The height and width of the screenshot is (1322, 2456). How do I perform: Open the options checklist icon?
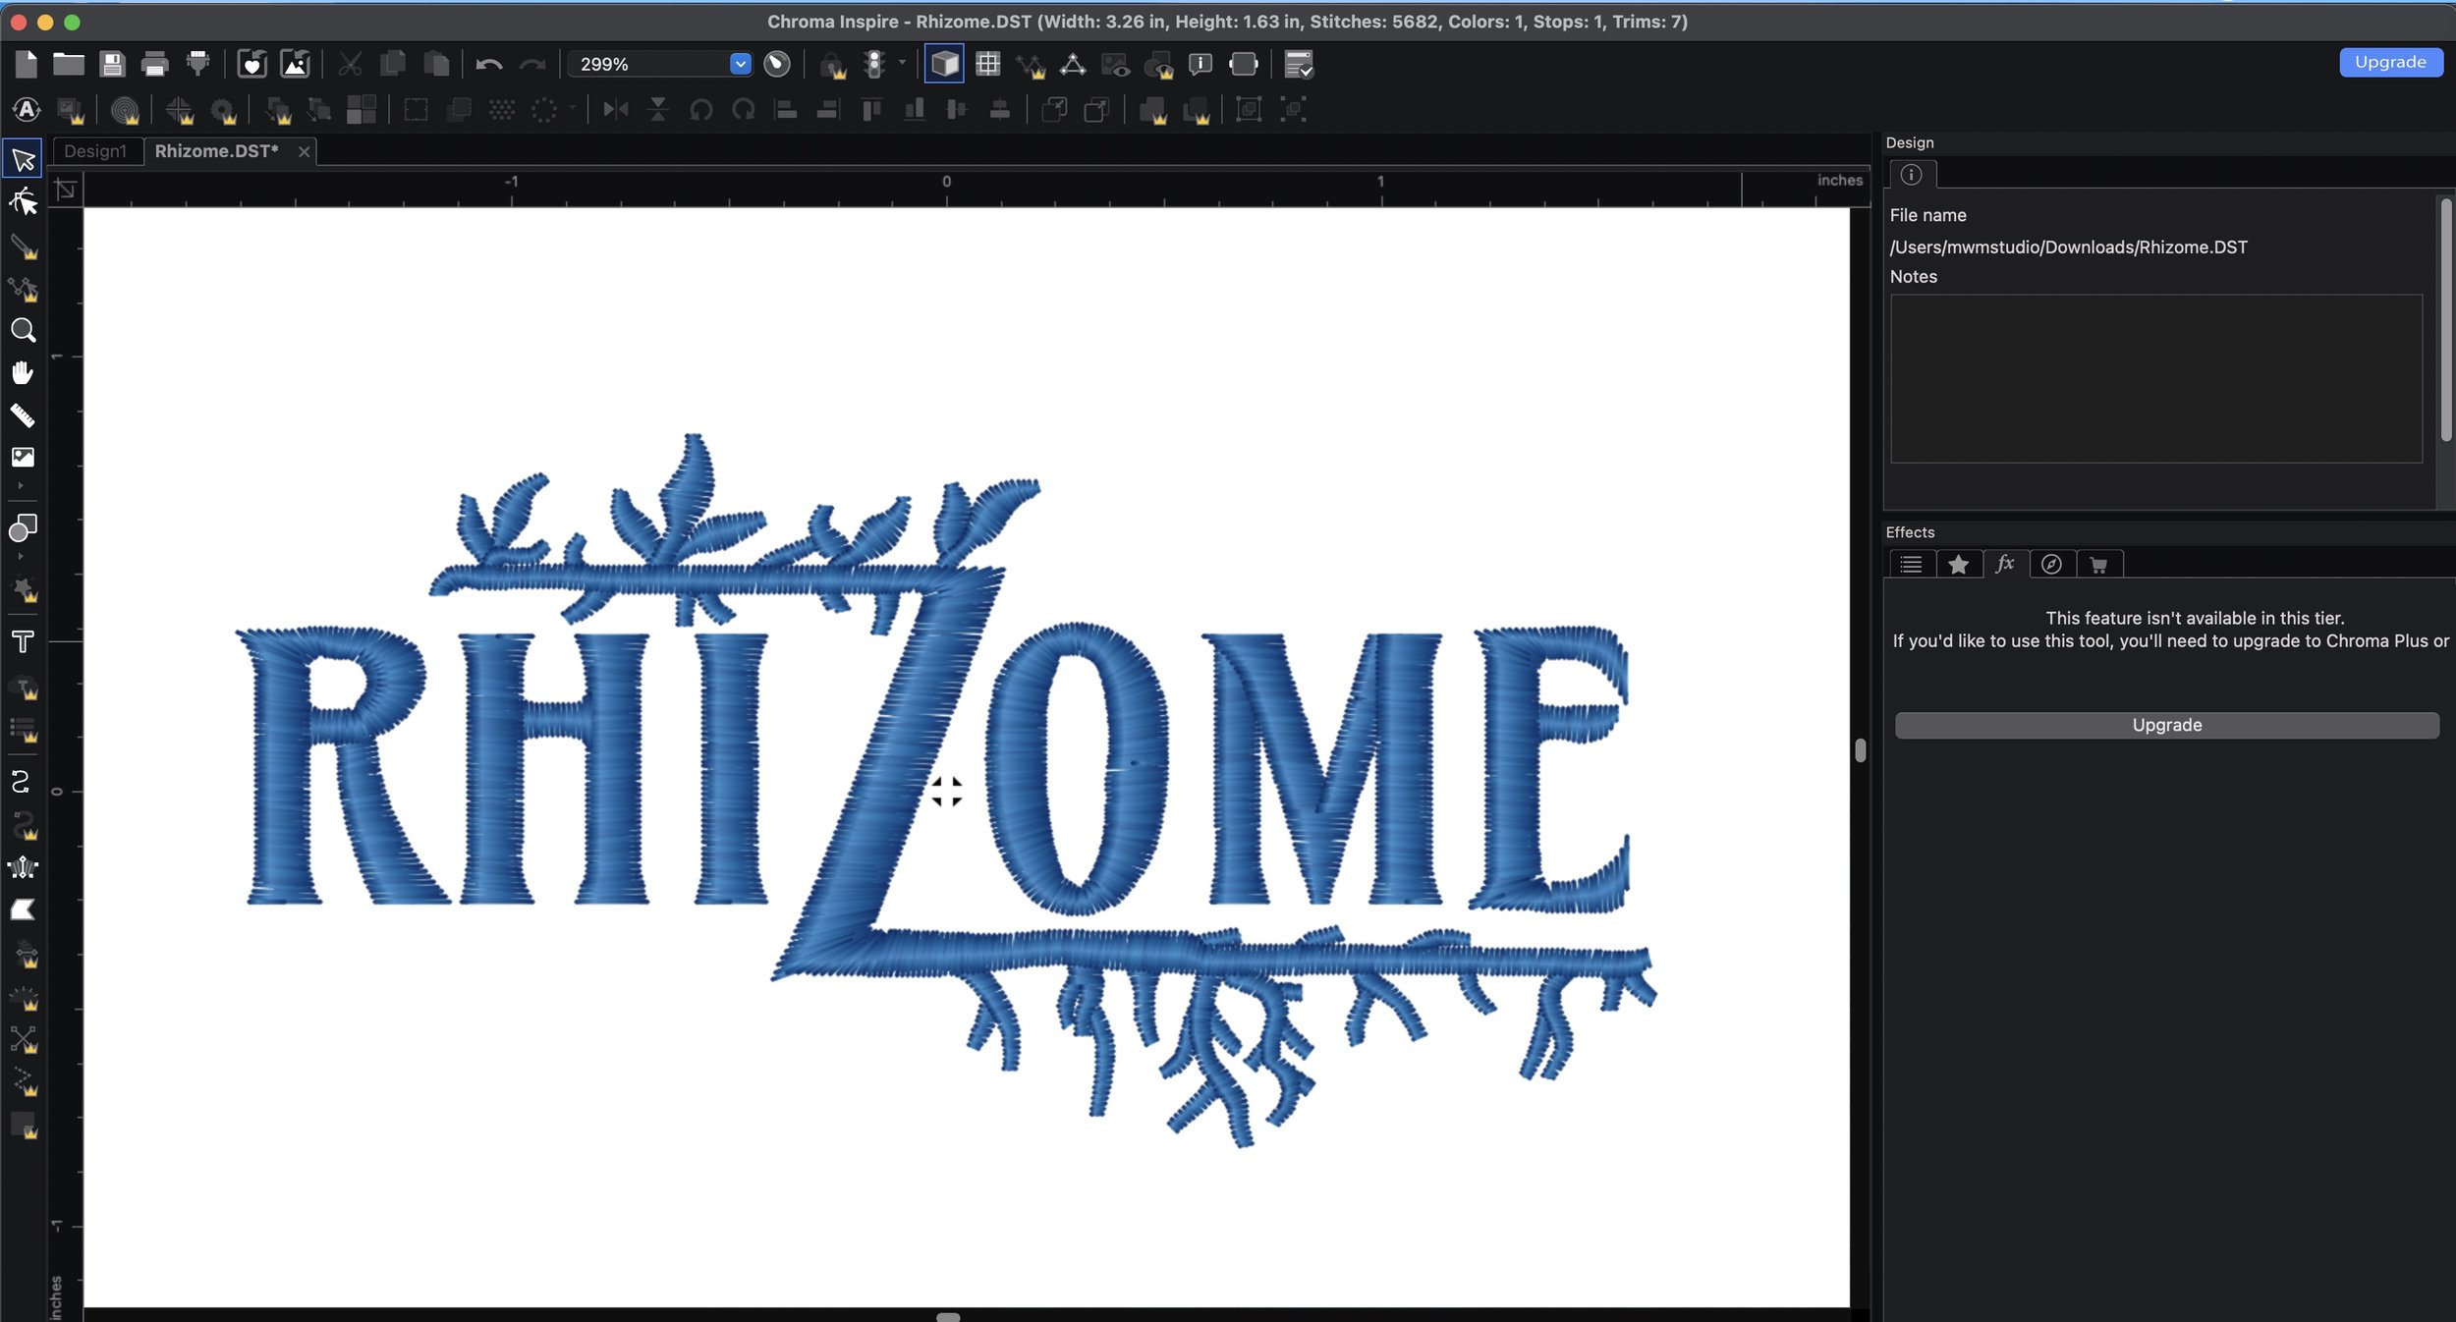pos(1299,64)
